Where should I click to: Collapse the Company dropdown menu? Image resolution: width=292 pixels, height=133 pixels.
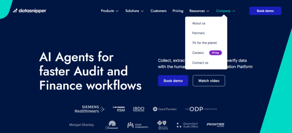[226, 11]
